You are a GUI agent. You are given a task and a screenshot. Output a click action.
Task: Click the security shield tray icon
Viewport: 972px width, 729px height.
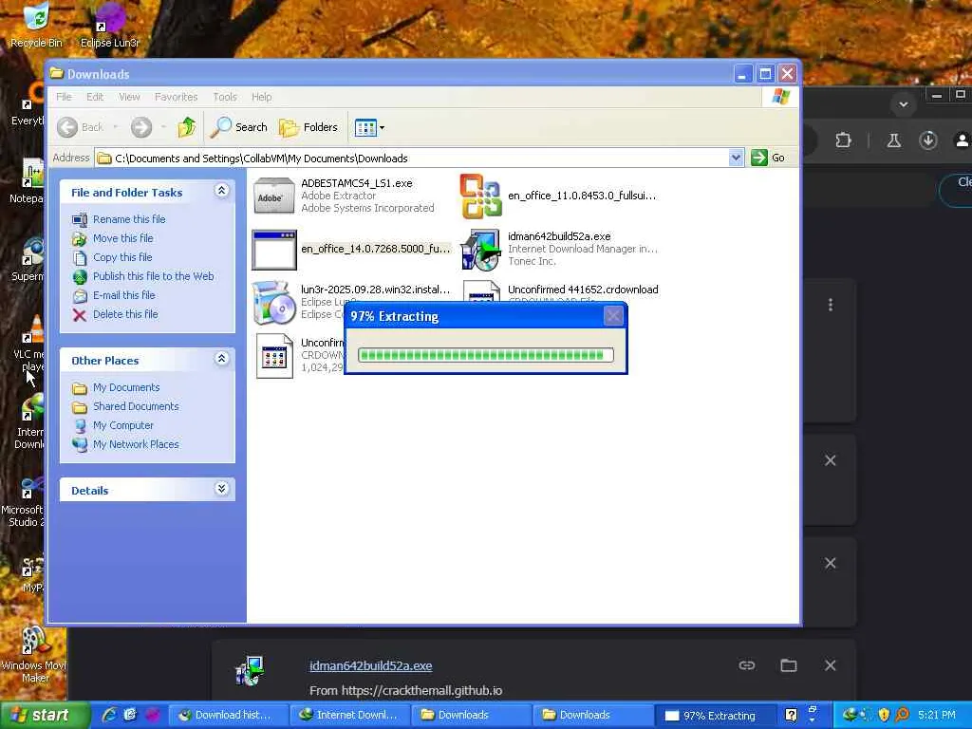click(x=884, y=715)
